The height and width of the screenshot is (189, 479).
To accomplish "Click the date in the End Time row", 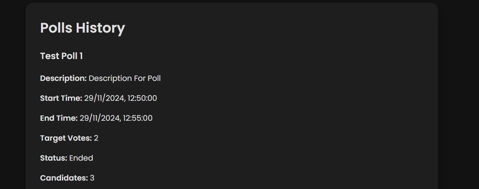I will (x=99, y=118).
